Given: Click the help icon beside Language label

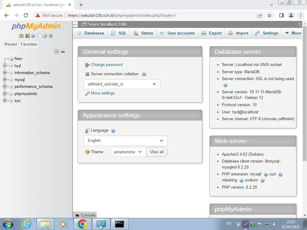Looking at the screenshot, I should click(x=113, y=131).
